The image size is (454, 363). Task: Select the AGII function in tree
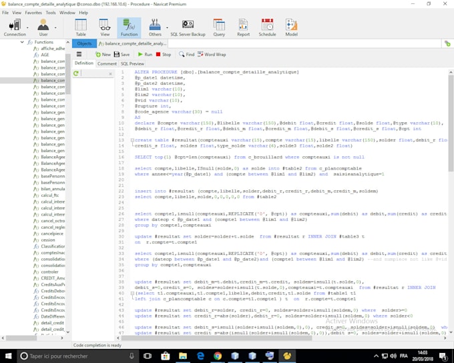(46, 55)
